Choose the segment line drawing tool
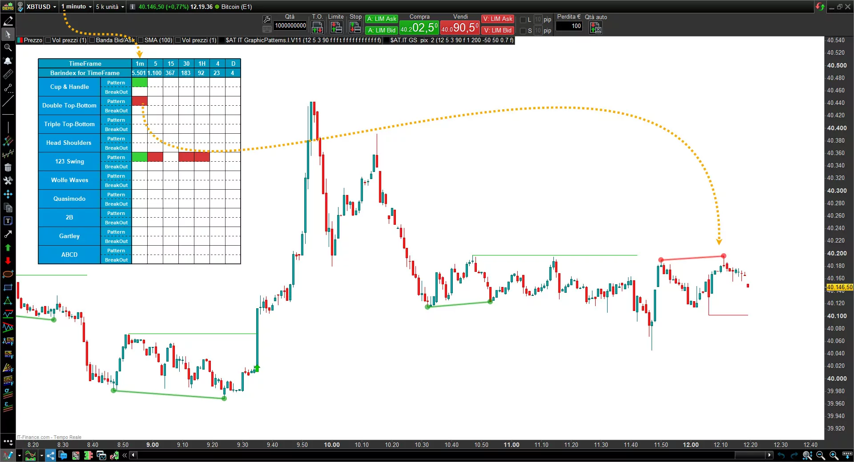Viewport: 854px width, 462px height. (8, 88)
